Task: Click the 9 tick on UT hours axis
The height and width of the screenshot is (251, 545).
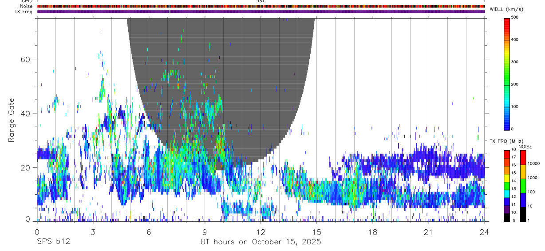Action: coord(205,232)
